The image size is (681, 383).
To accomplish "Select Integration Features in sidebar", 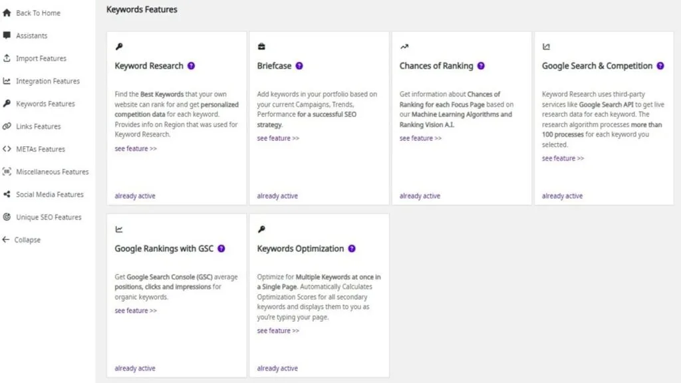I will (48, 81).
